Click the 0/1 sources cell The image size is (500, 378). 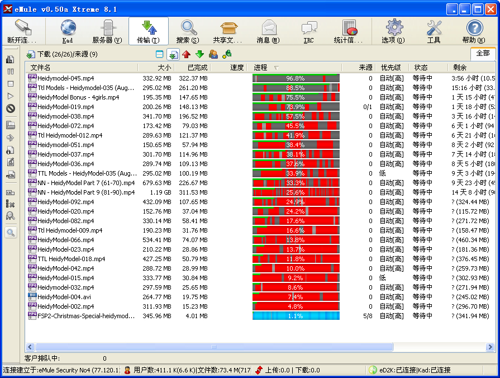(368, 107)
